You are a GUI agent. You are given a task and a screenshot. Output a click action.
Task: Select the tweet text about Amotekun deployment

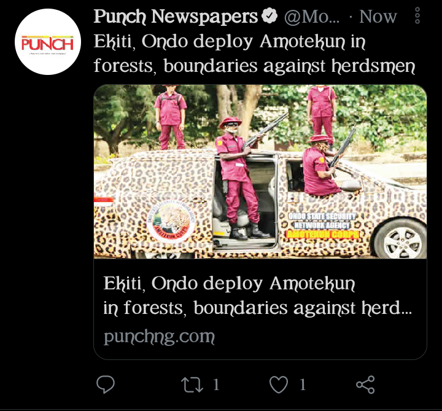(x=254, y=54)
